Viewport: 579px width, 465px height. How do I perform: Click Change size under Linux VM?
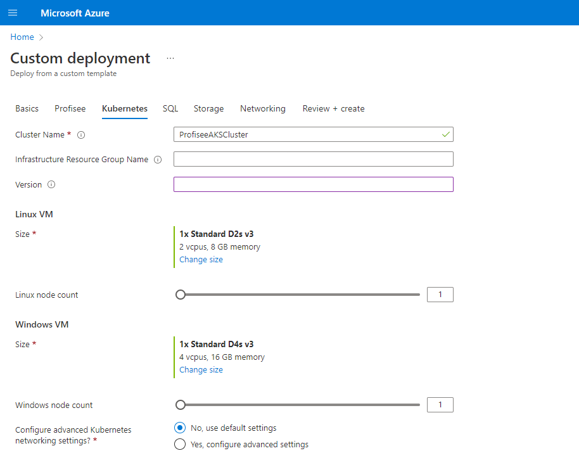(201, 259)
